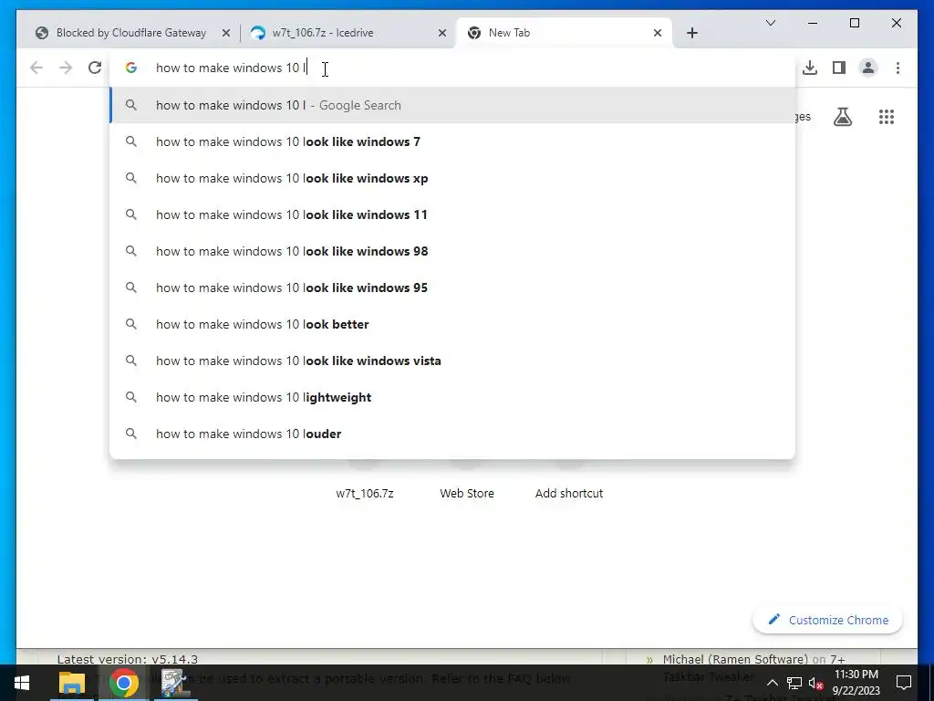This screenshot has height=701, width=934.
Task: Click search icon beside 'louder' suggestion
Action: click(131, 434)
